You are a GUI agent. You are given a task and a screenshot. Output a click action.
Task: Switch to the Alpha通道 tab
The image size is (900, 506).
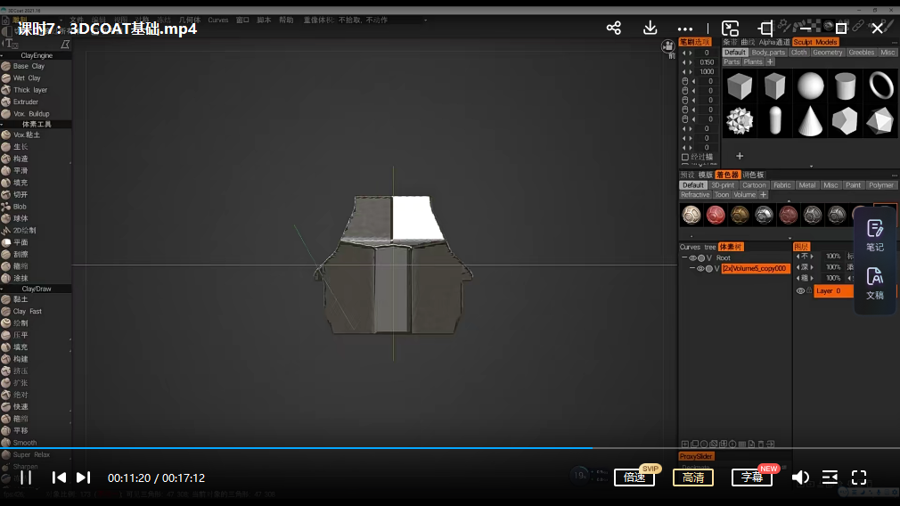click(774, 42)
